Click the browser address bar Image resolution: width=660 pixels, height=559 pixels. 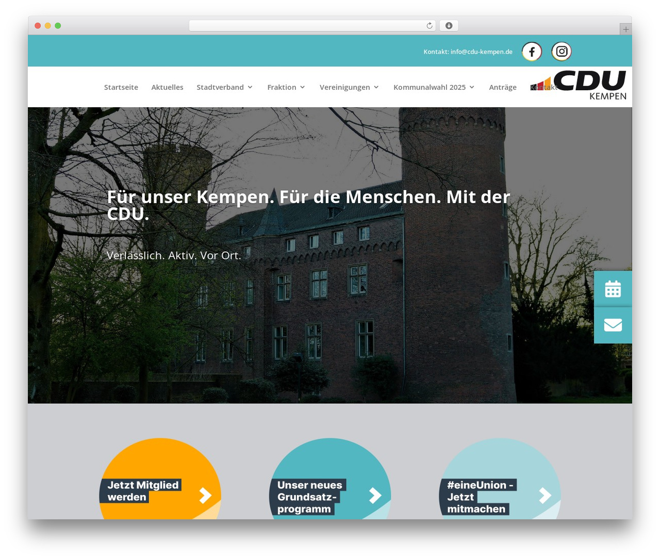coord(312,26)
